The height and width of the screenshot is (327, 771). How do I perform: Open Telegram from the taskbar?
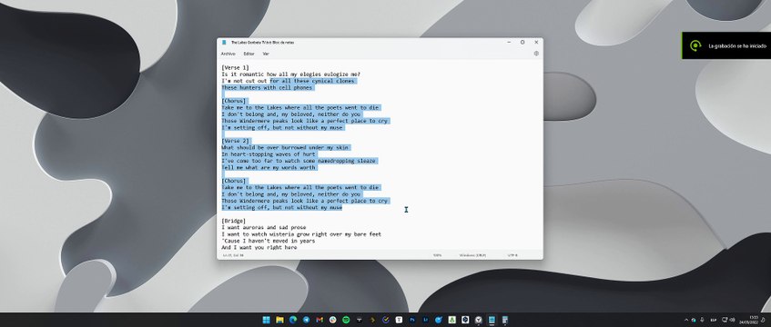click(307, 320)
